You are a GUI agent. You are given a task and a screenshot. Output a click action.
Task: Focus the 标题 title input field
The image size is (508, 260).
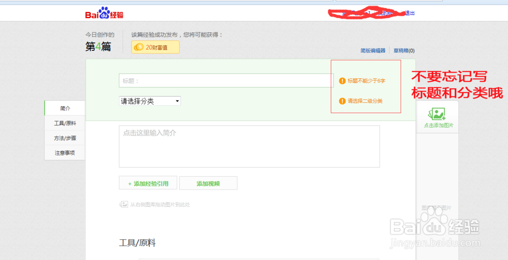pos(226,81)
